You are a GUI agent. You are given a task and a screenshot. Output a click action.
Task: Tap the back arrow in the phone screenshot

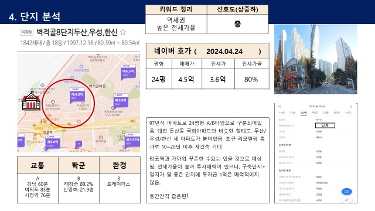tap(280, 106)
